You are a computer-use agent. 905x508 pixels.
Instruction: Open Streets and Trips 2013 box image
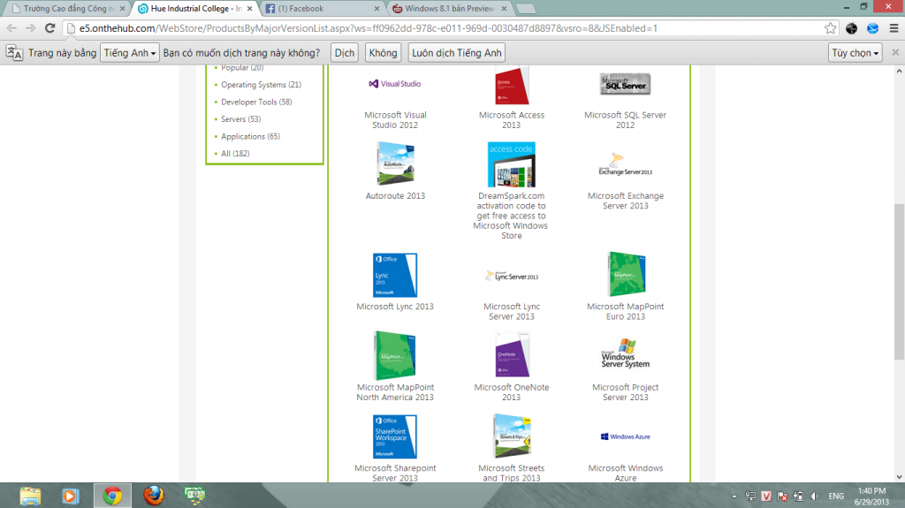click(x=512, y=436)
